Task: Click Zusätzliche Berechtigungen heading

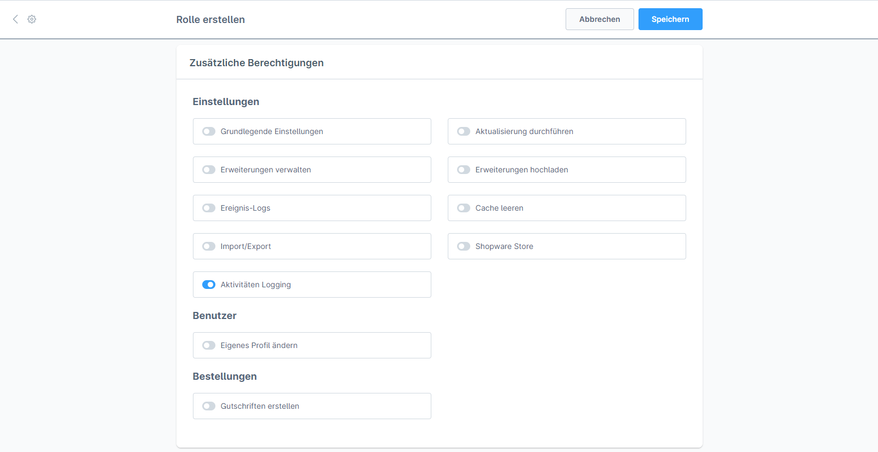Action: click(x=256, y=63)
